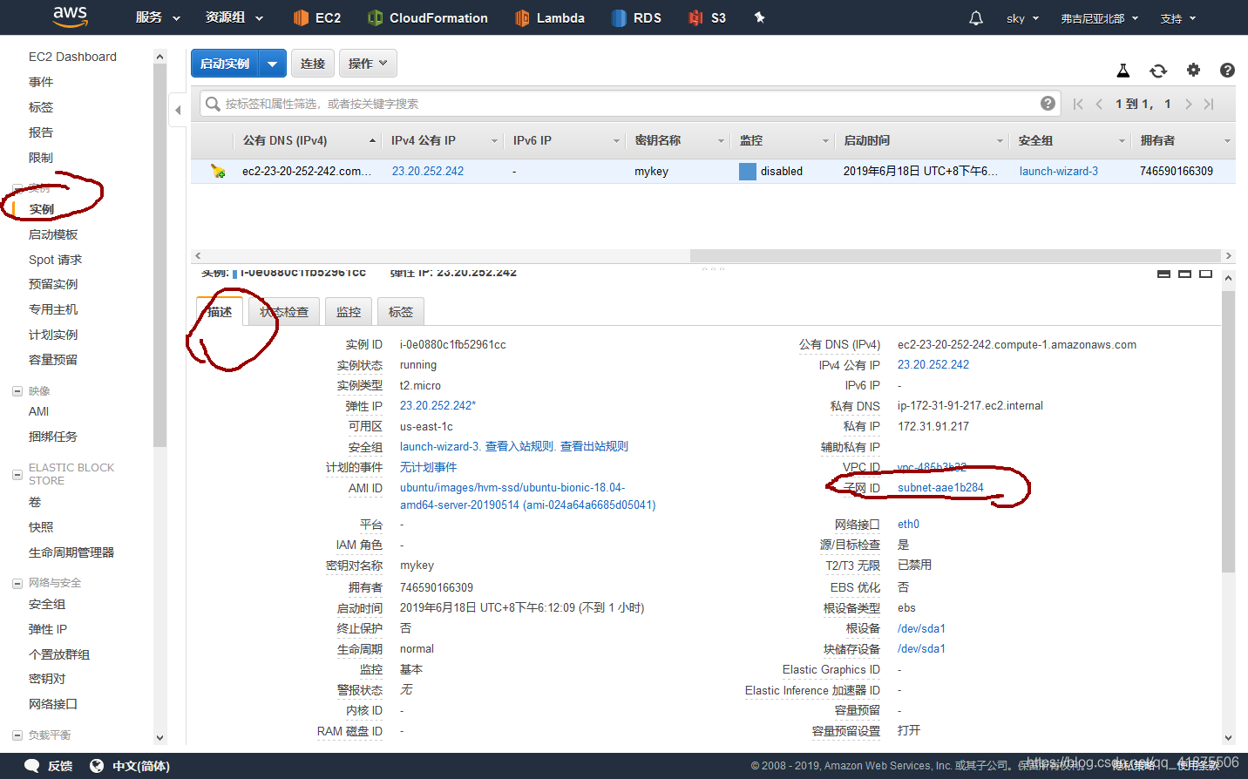This screenshot has height=779, width=1248.
Task: Select the ec2-23-20-252-242 instance row
Action: (x=713, y=172)
